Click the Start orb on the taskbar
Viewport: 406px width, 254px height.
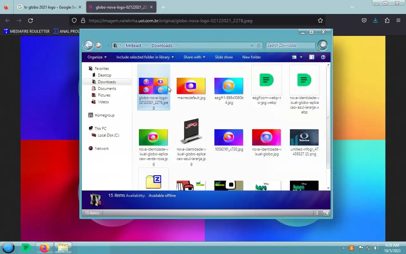coord(8,248)
